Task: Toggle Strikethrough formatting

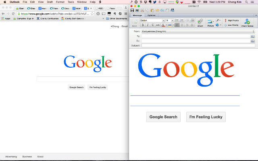Action: click(158, 25)
